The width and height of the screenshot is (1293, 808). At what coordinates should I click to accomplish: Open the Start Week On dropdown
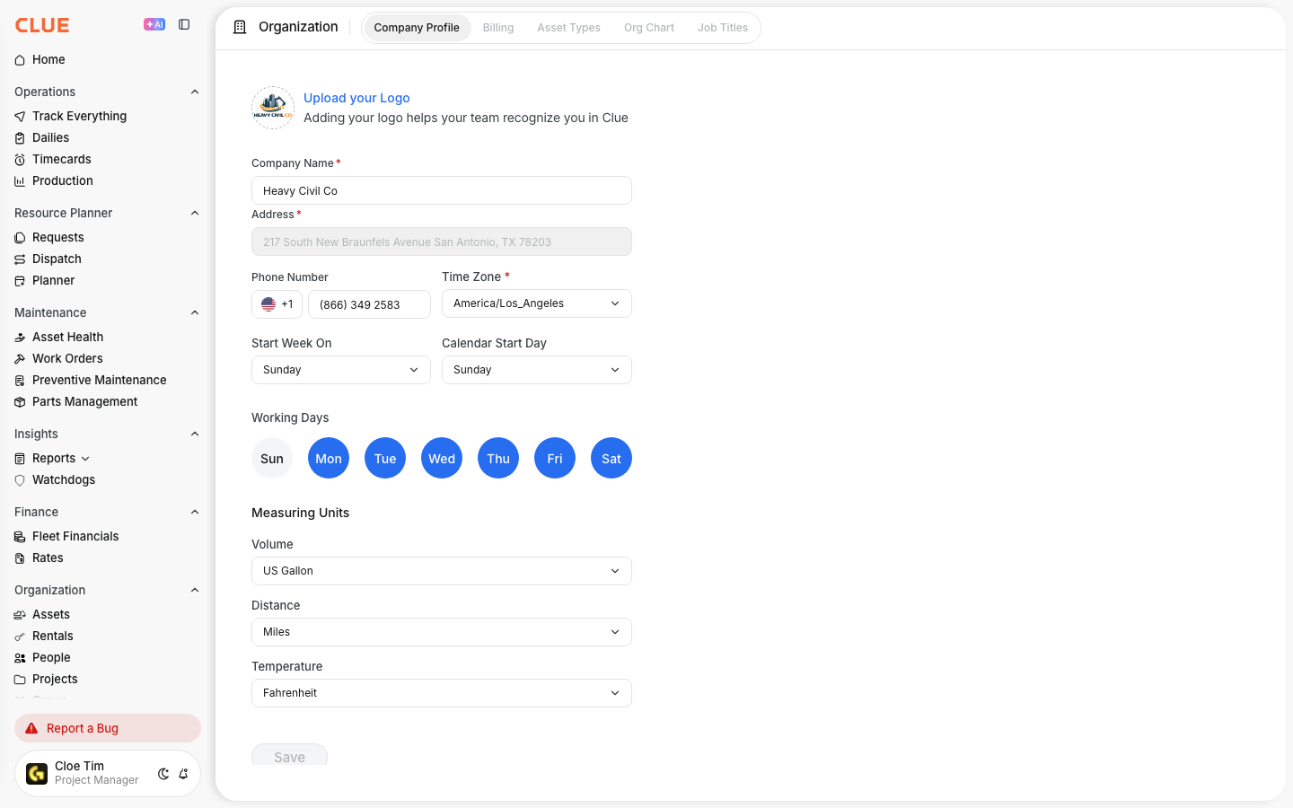[341, 370]
